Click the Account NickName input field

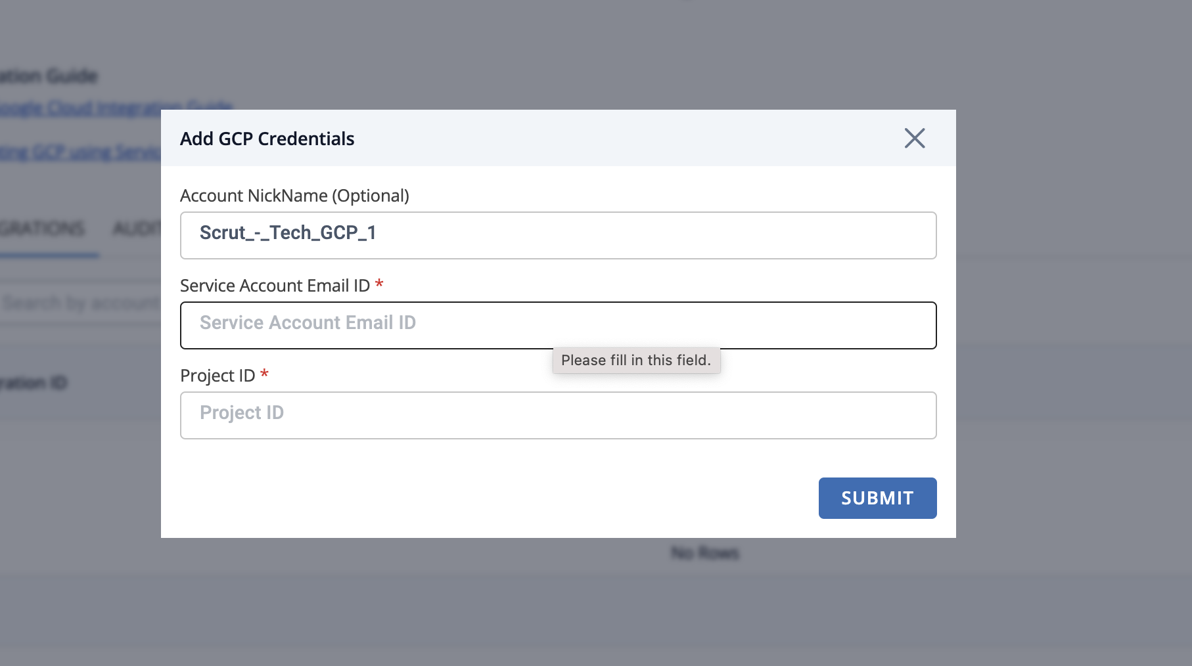(x=558, y=235)
